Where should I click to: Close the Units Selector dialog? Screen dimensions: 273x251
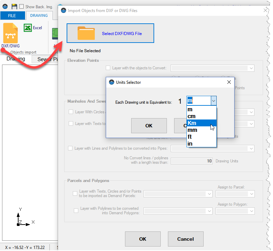(x=229, y=82)
